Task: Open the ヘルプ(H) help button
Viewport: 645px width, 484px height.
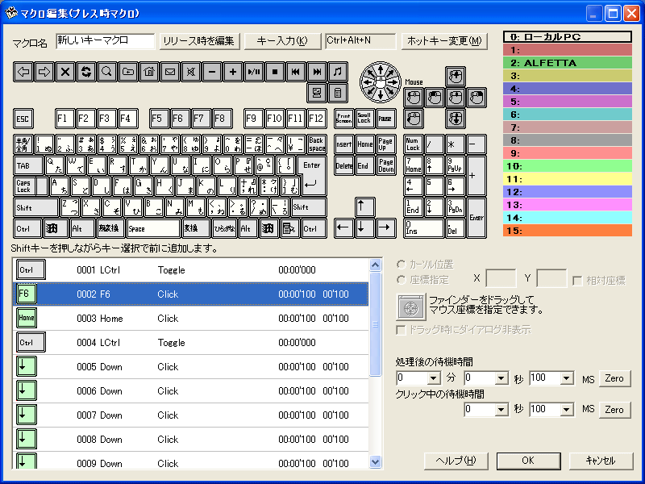Action: 456,461
